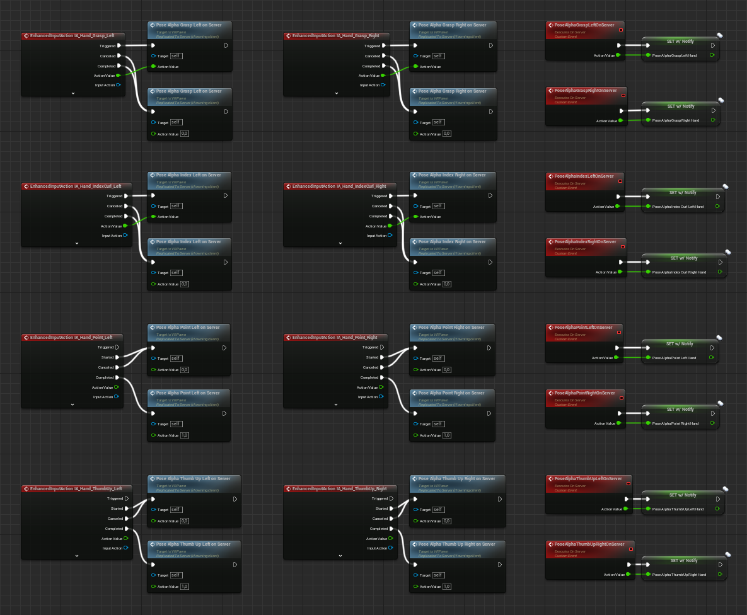This screenshot has height=615, width=747.
Task: Select PoseAlphaIndexLeftOnServer custom event title
Action: point(584,176)
